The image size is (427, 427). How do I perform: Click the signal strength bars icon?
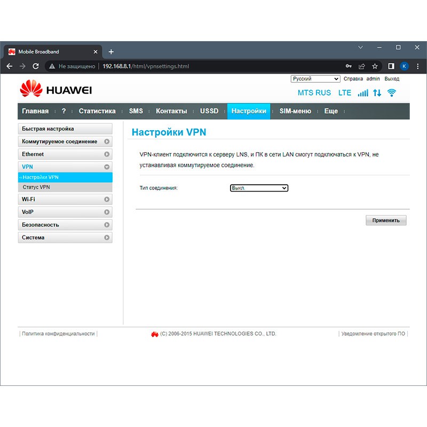(363, 93)
